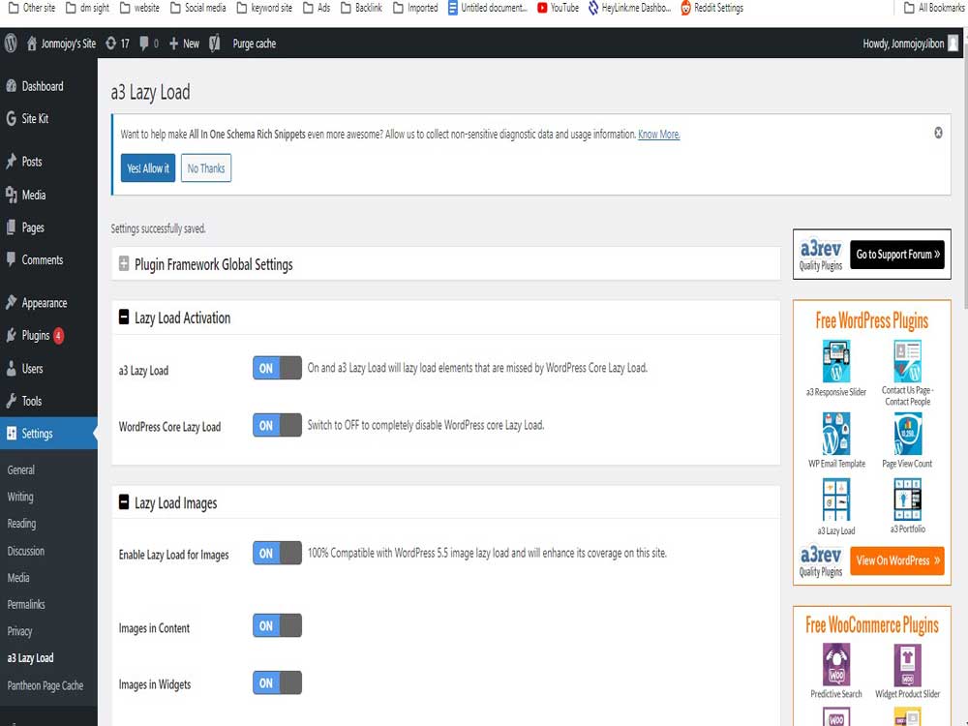Toggle the a3 Lazy Load switch

coord(277,368)
